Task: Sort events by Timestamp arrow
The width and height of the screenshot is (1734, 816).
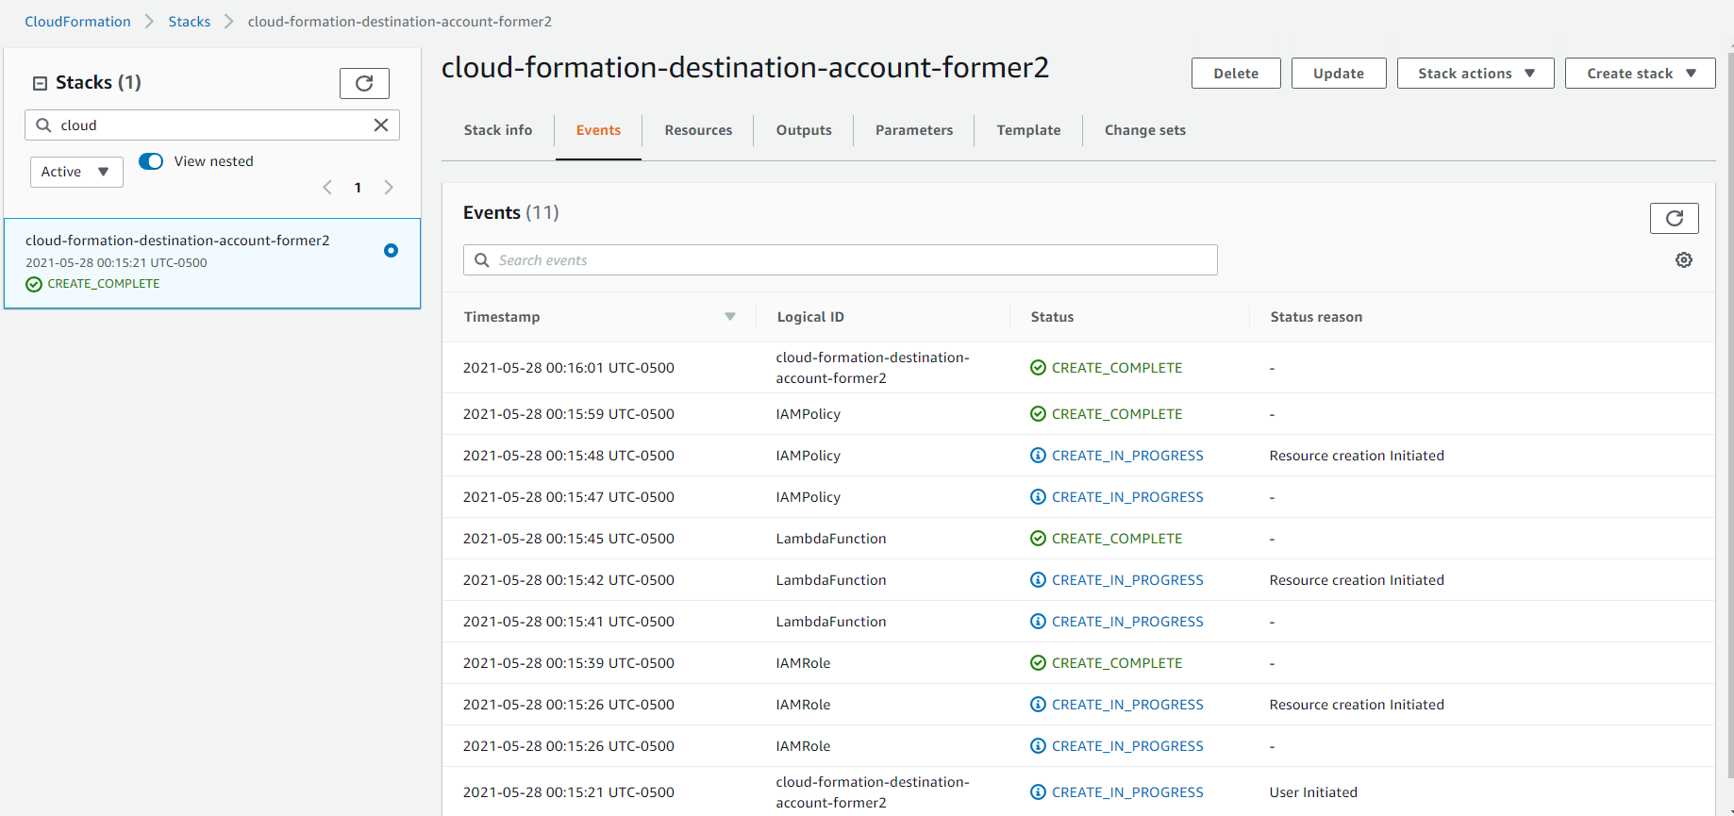Action: [x=729, y=317]
